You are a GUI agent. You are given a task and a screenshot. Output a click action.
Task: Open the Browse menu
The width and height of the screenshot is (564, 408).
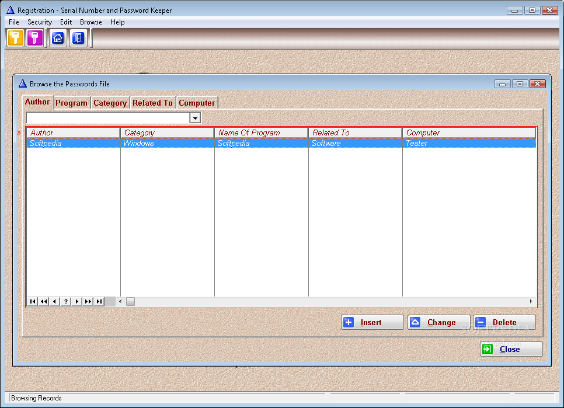91,22
